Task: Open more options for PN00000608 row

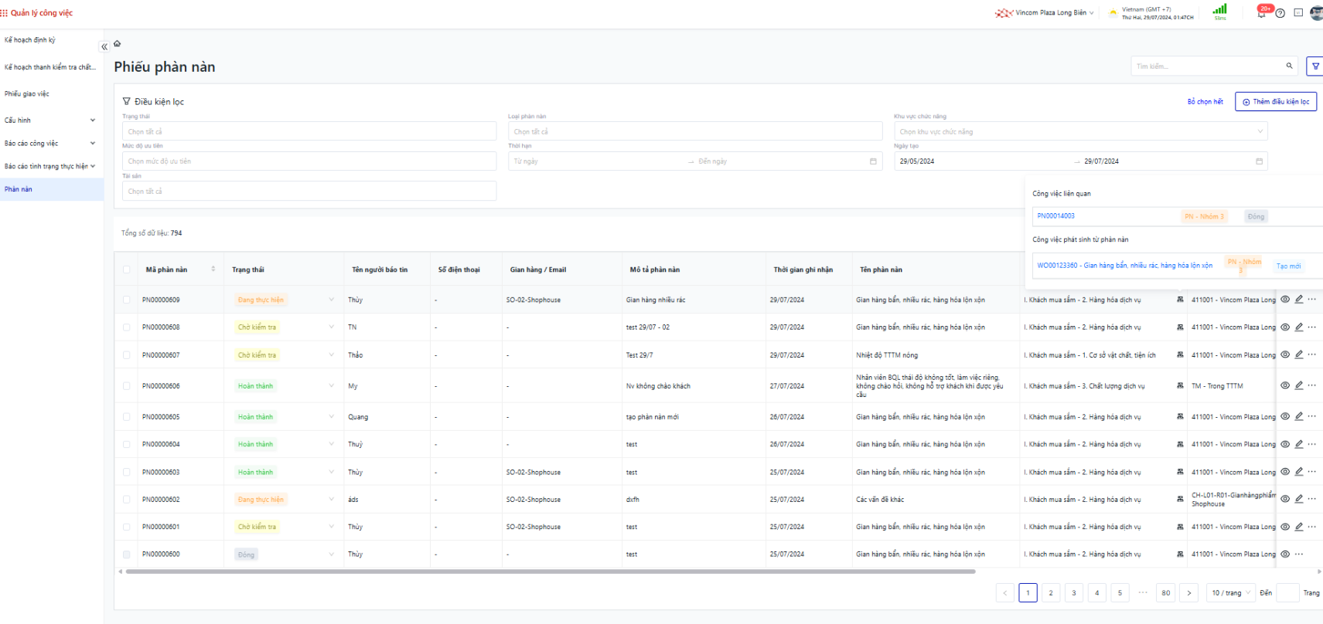Action: tap(1312, 327)
